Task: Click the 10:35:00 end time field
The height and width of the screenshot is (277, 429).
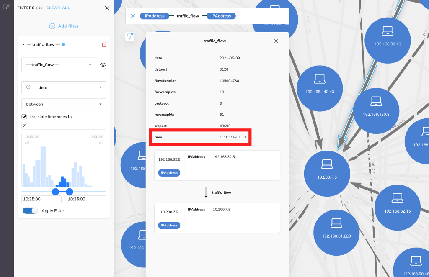Action: tap(86, 199)
